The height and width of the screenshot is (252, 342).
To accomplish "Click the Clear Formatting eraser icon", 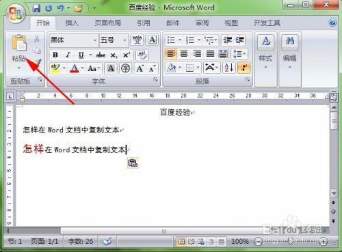I will 142,55.
